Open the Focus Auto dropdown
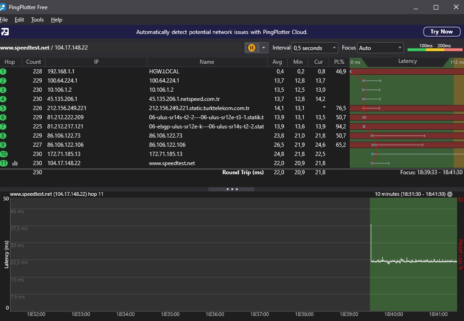464x321 pixels. 380,48
